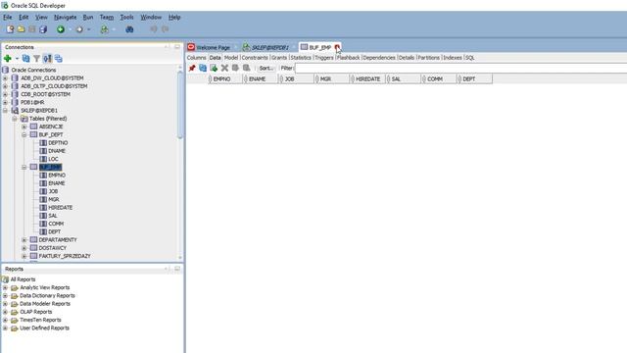Click the SKLEP@XEPDB1 connection icon in tree
Image resolution: width=627 pixels, height=353 pixels.
15,110
